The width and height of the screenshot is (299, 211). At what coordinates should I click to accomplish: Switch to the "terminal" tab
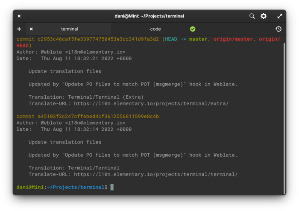pyautogui.click(x=70, y=29)
